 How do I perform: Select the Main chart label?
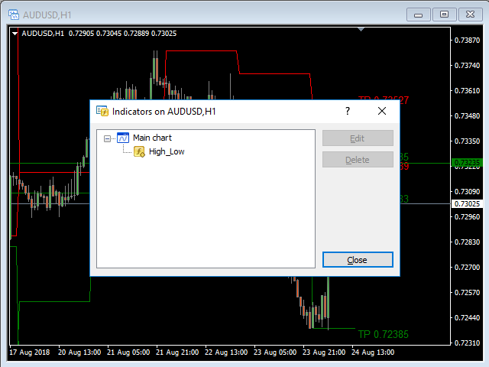pos(152,138)
